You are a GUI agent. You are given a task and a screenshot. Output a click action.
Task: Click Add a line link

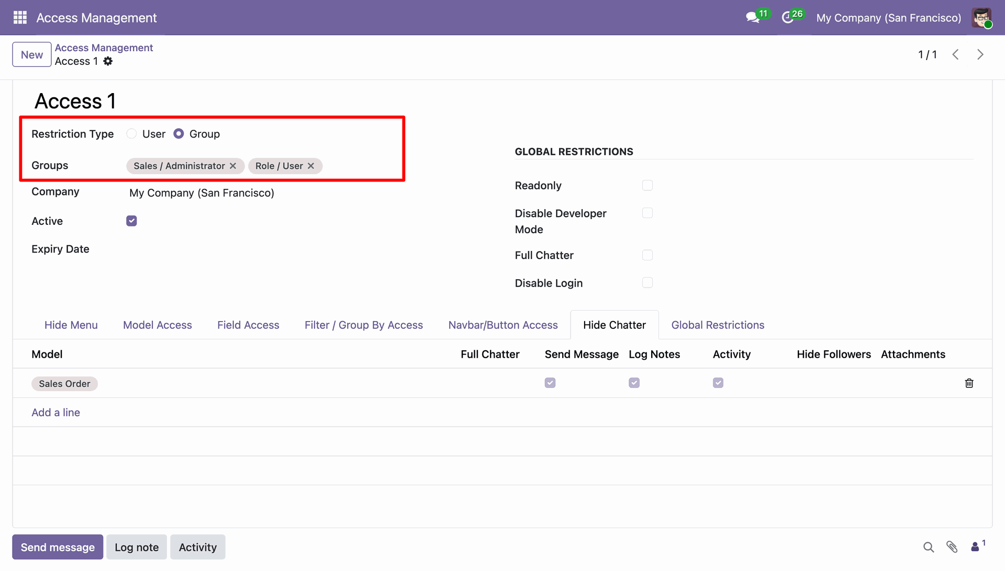pos(55,413)
